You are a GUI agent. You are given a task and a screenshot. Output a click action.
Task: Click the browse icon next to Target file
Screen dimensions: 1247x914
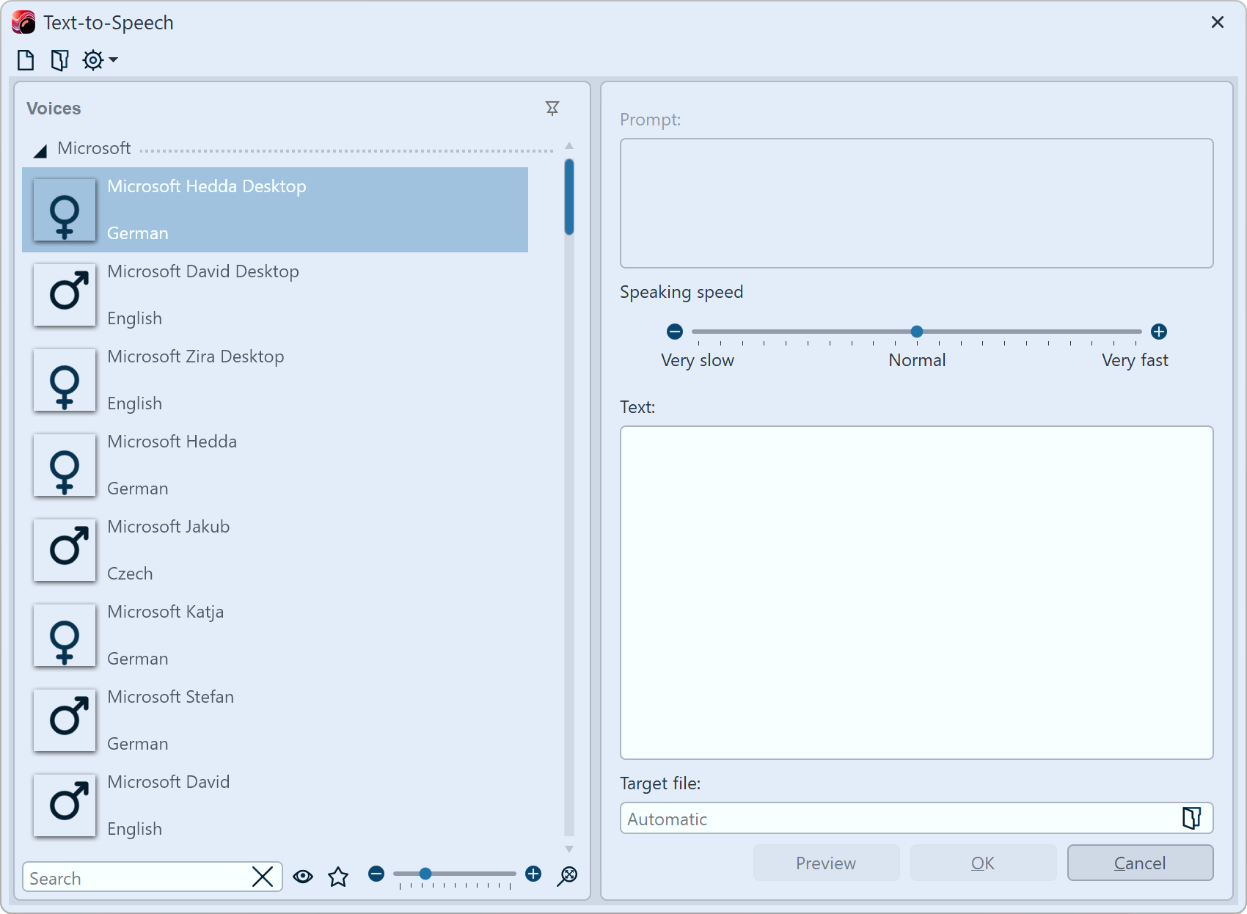pos(1191,818)
